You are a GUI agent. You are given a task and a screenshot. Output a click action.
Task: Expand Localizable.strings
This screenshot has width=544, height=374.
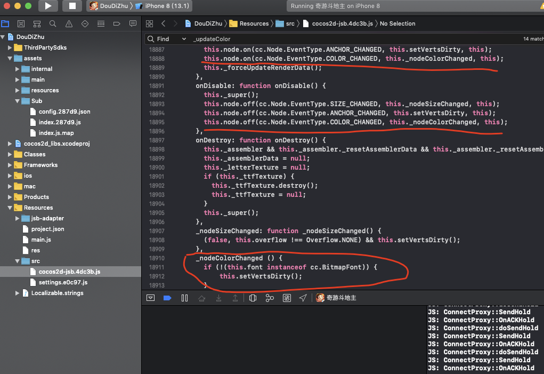point(17,293)
